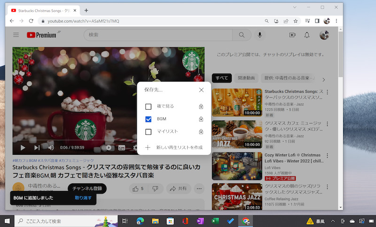Close the 保存先 save dialog
Viewport: 376px width, 227px height.
[x=201, y=90]
